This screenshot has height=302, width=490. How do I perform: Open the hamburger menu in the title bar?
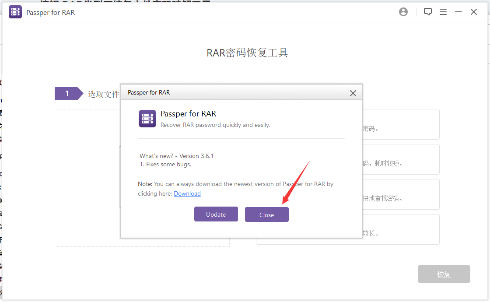click(443, 12)
